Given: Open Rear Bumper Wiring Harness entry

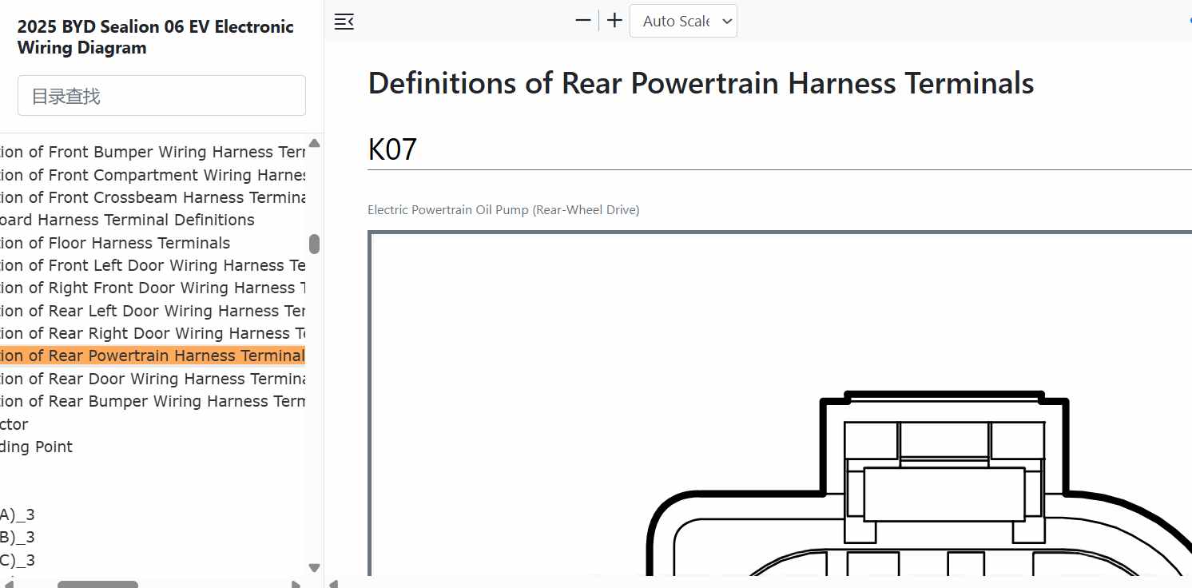Looking at the screenshot, I should pyautogui.click(x=153, y=401).
